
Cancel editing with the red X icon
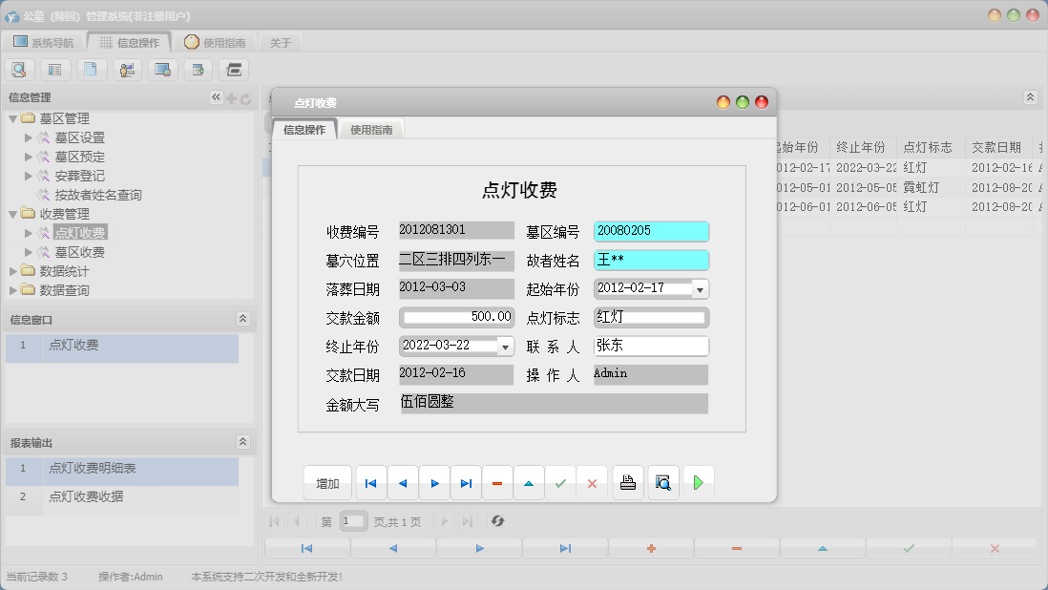[593, 482]
